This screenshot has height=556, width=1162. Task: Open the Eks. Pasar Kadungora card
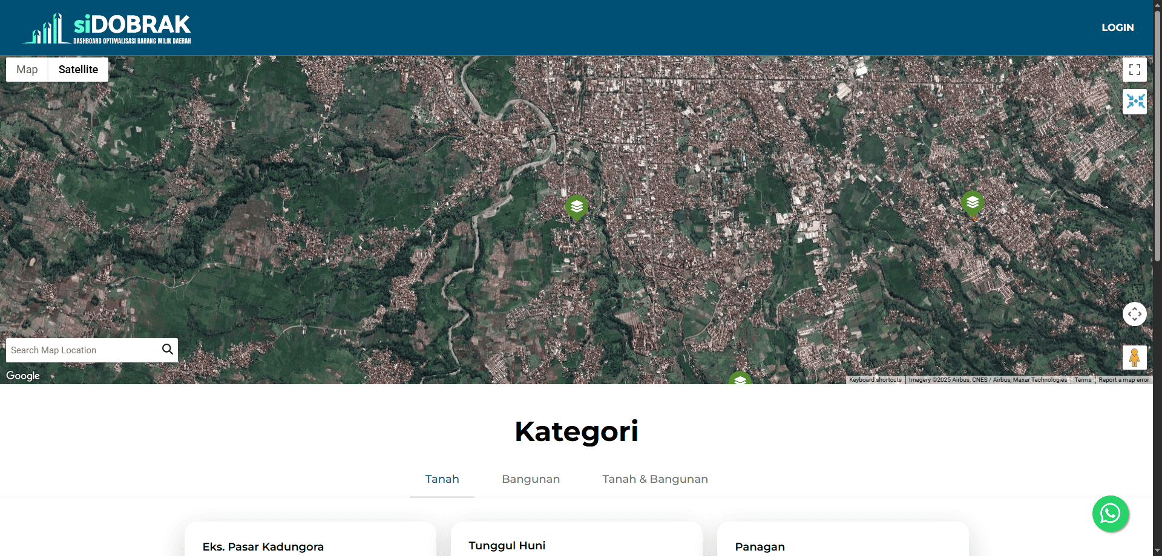tap(310, 539)
